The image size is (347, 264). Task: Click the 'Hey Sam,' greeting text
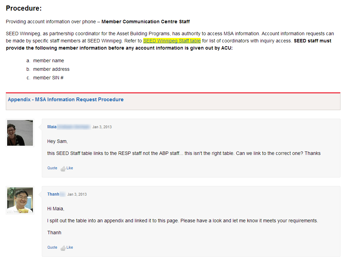57,141
